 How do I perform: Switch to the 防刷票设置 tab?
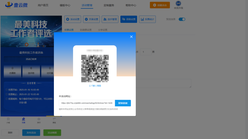click(x=86, y=30)
